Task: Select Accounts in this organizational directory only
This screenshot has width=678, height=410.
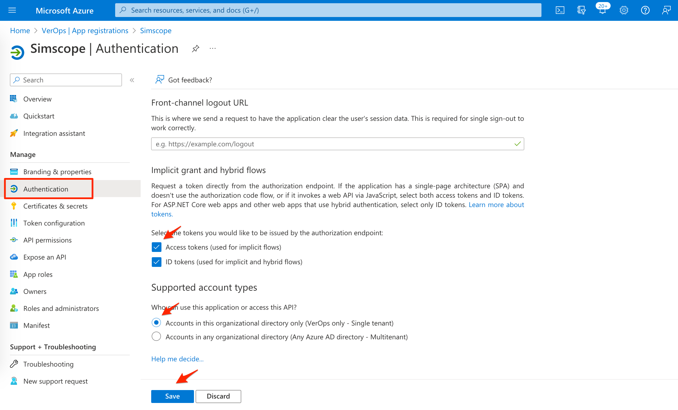Action: point(156,323)
